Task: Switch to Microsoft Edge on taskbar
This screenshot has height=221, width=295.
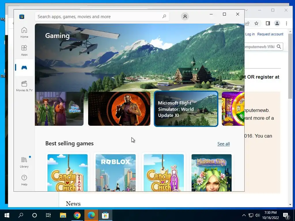Action: click(x=91, y=215)
